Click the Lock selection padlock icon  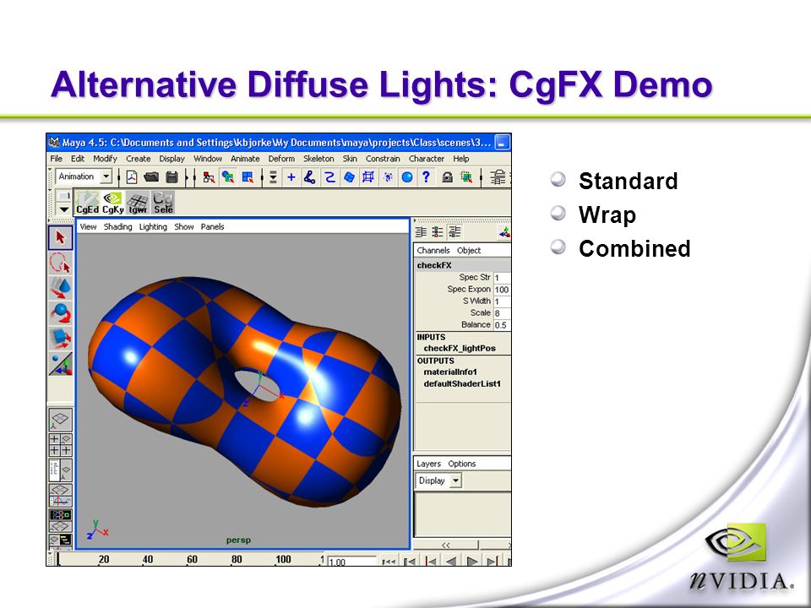(x=448, y=177)
